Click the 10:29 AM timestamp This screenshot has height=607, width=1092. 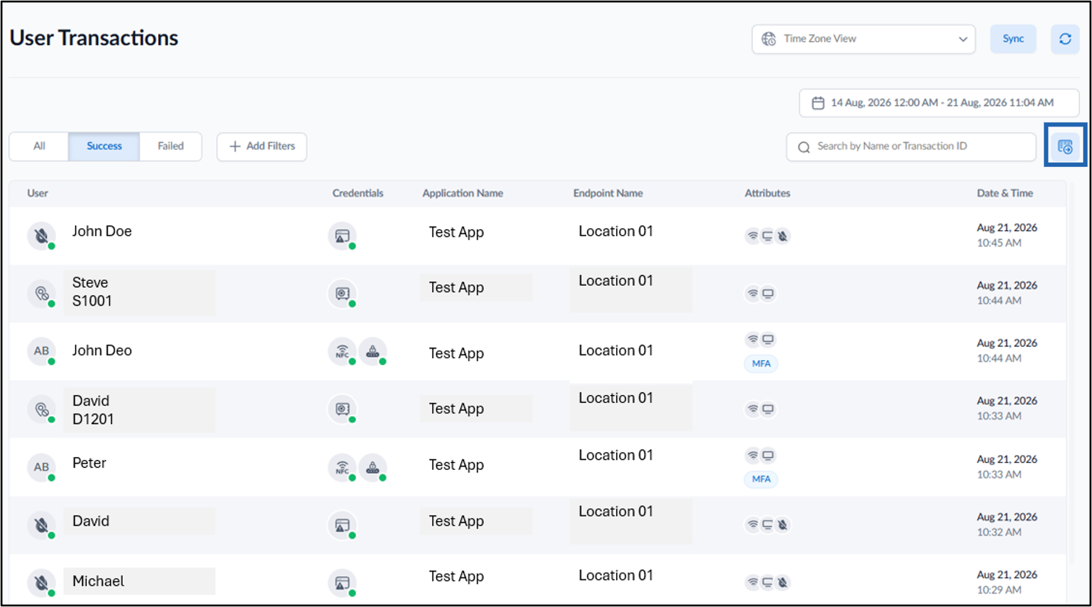pyautogui.click(x=998, y=590)
